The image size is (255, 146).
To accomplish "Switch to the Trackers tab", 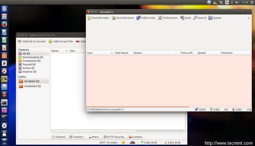I will [x=76, y=137].
